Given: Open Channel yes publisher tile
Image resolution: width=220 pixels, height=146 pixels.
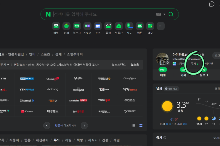Looking at the screenshot, I should [x=78, y=89].
